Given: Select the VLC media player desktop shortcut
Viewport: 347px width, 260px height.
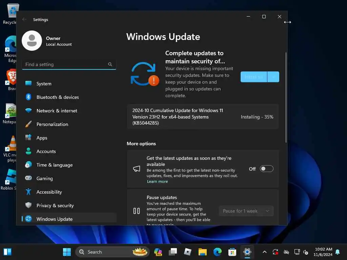Looking at the screenshot, I should 10,149.
